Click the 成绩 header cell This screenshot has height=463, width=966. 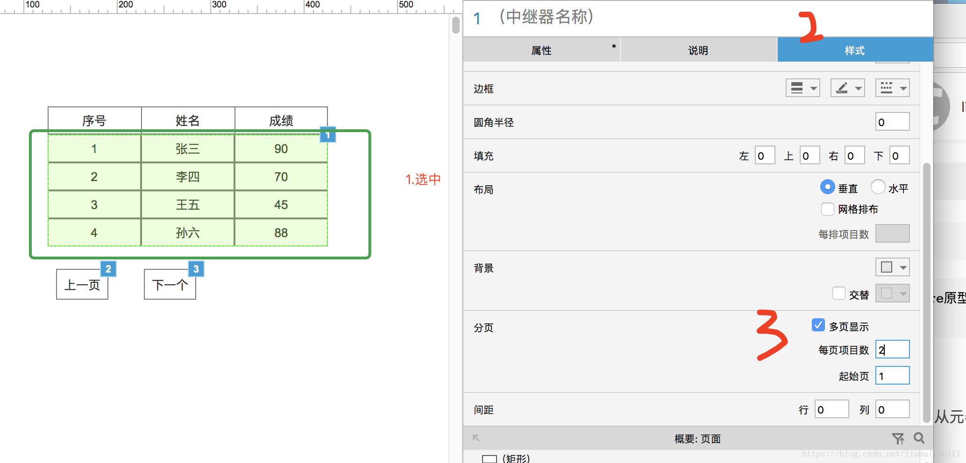tap(281, 120)
